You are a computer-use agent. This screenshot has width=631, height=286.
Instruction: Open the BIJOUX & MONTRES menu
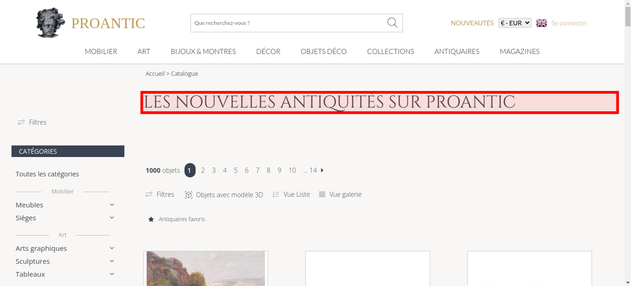click(203, 51)
